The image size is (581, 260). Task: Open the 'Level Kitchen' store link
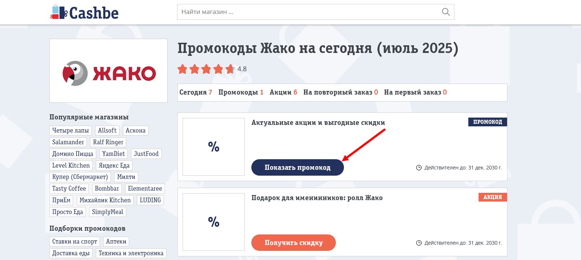point(71,165)
